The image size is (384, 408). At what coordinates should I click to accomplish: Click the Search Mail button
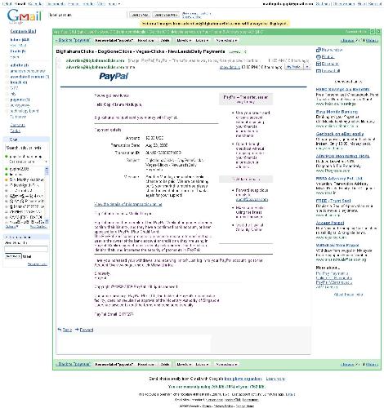(x=140, y=15)
